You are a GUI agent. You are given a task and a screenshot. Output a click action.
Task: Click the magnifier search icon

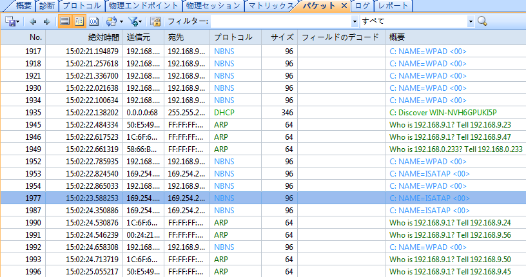tap(482, 21)
